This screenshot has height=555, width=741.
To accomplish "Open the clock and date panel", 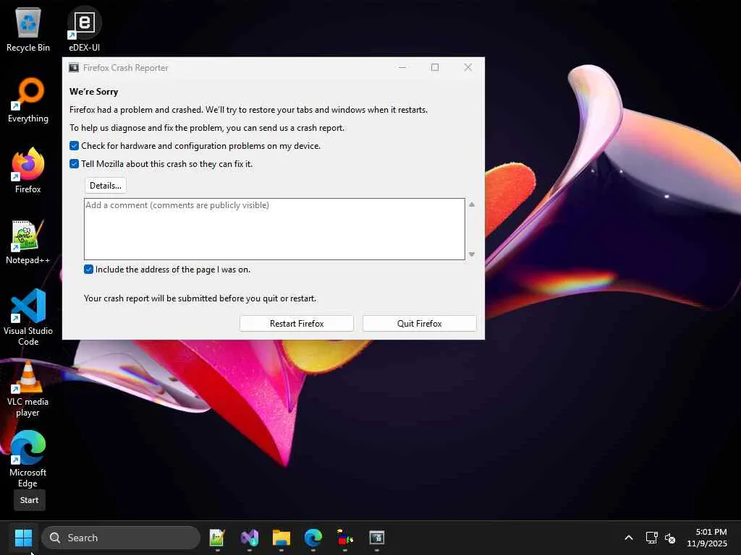I will click(x=707, y=538).
